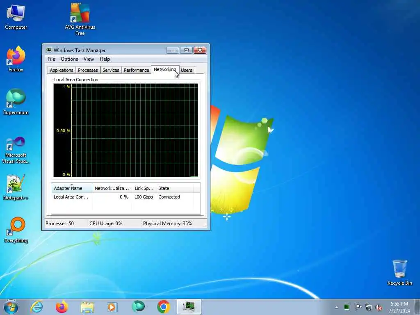Open the network tray icon

tap(369, 307)
